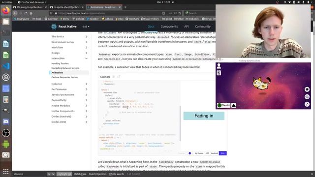
Task: Click the Fading in preview box
Action: [x=204, y=116]
